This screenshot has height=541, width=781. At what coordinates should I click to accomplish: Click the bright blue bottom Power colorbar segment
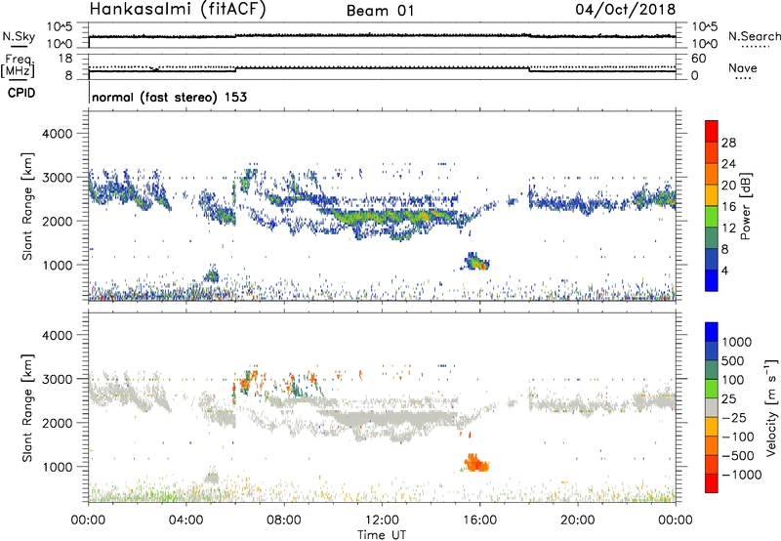coord(712,280)
